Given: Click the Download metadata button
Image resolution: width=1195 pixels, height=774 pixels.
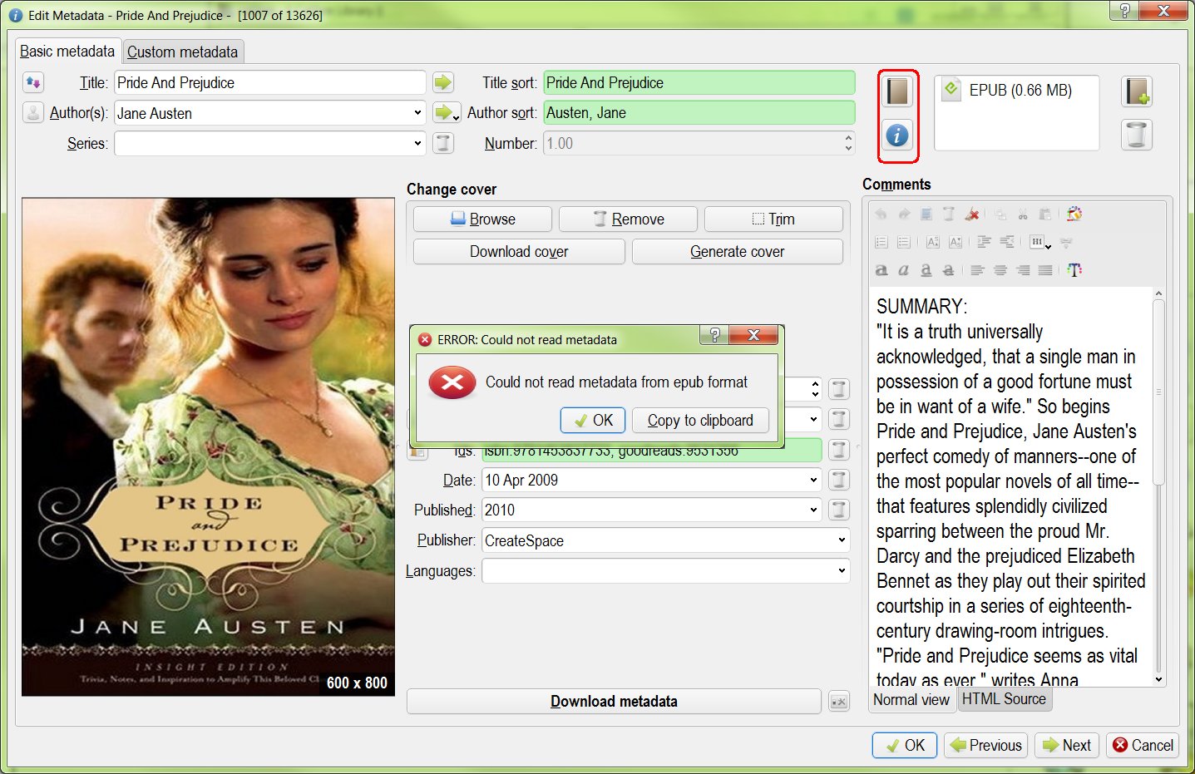Looking at the screenshot, I should [614, 701].
